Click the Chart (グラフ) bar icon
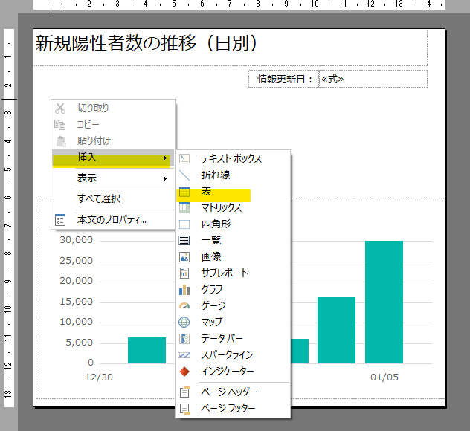 [184, 289]
